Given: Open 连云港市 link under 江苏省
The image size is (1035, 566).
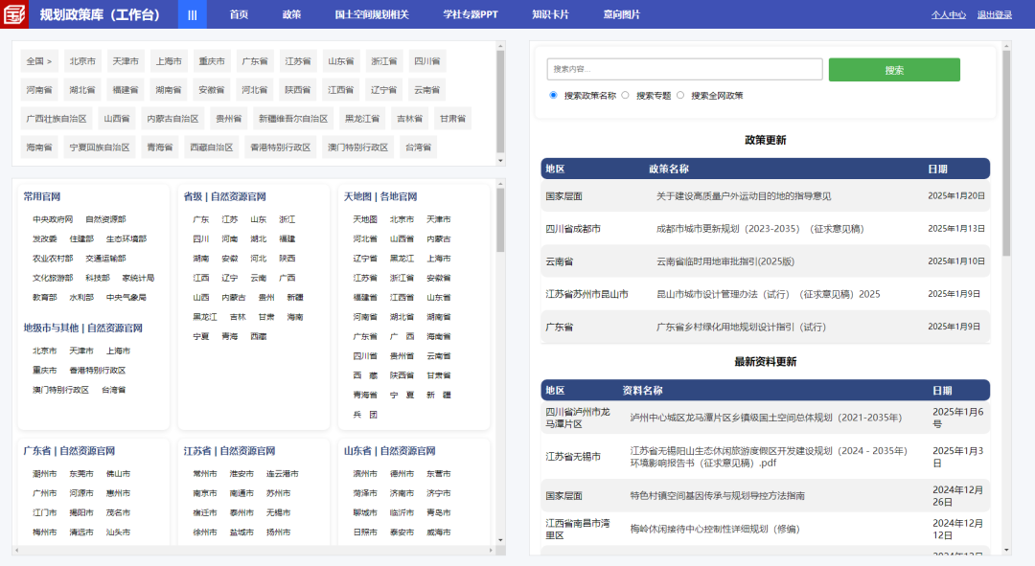Looking at the screenshot, I should click(283, 474).
